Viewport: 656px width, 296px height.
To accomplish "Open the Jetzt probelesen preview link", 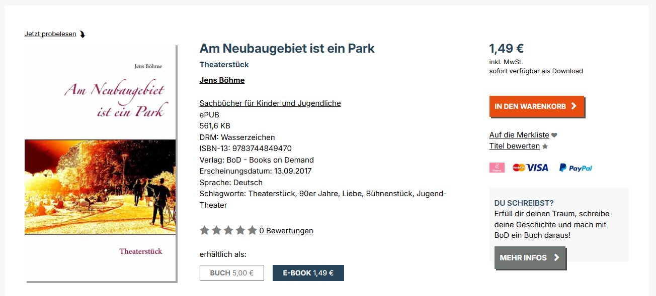I will 50,34.
